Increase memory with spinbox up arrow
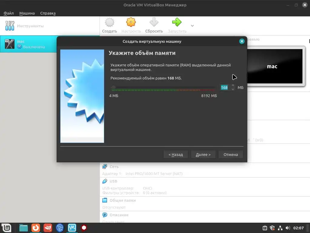This screenshot has width=310, height=233. pos(233,86)
